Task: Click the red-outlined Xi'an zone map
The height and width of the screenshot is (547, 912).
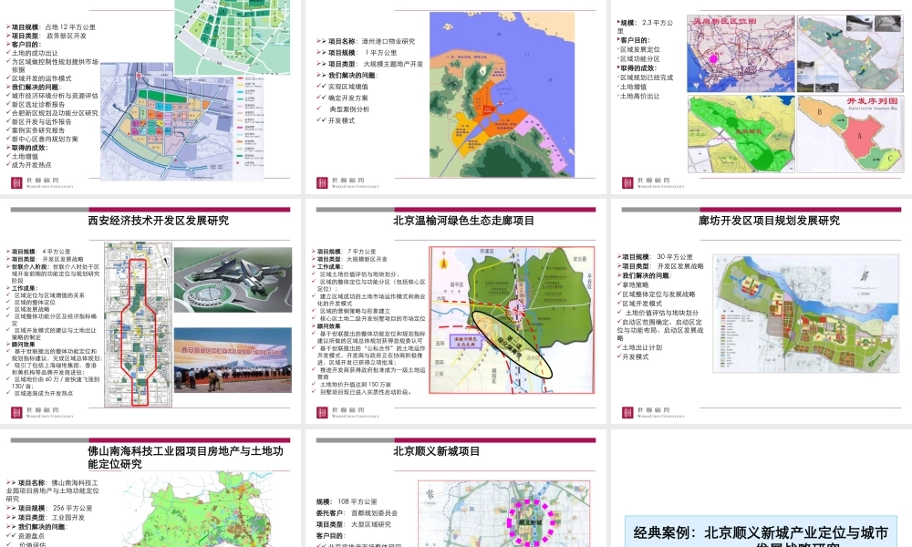Action: pos(135,324)
